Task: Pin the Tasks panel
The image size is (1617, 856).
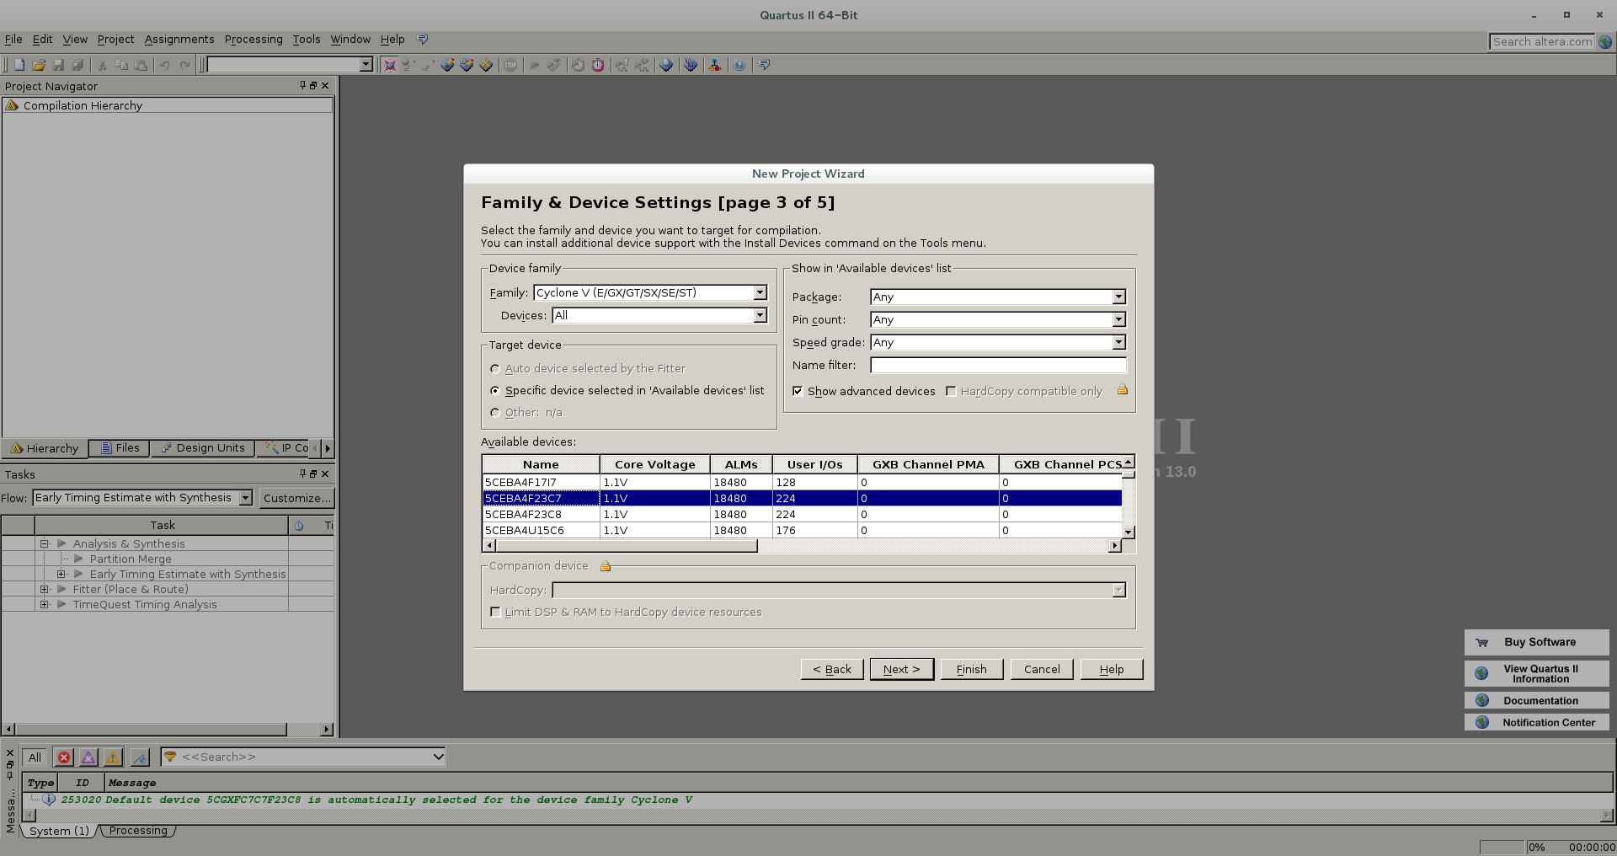Action: 303,473
